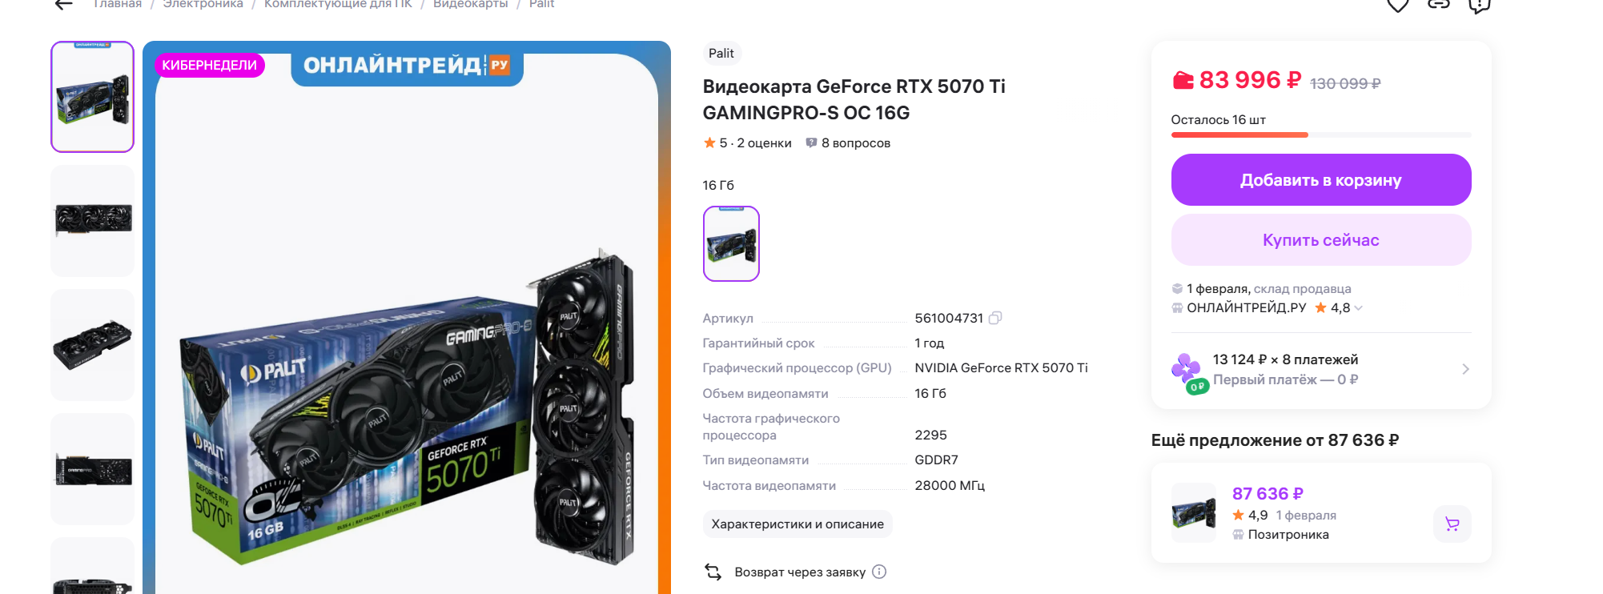
Task: Open the 13 124 ₽ × 8 платежей installment details
Action: click(1321, 370)
